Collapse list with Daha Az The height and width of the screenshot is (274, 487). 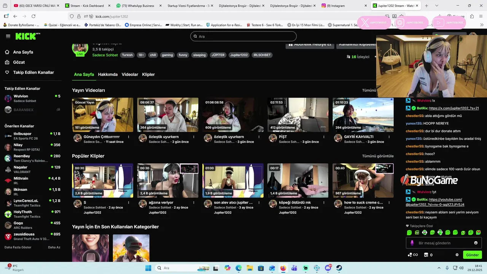[x=54, y=247]
